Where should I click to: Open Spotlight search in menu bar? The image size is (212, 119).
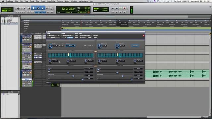pyautogui.click(x=205, y=1)
